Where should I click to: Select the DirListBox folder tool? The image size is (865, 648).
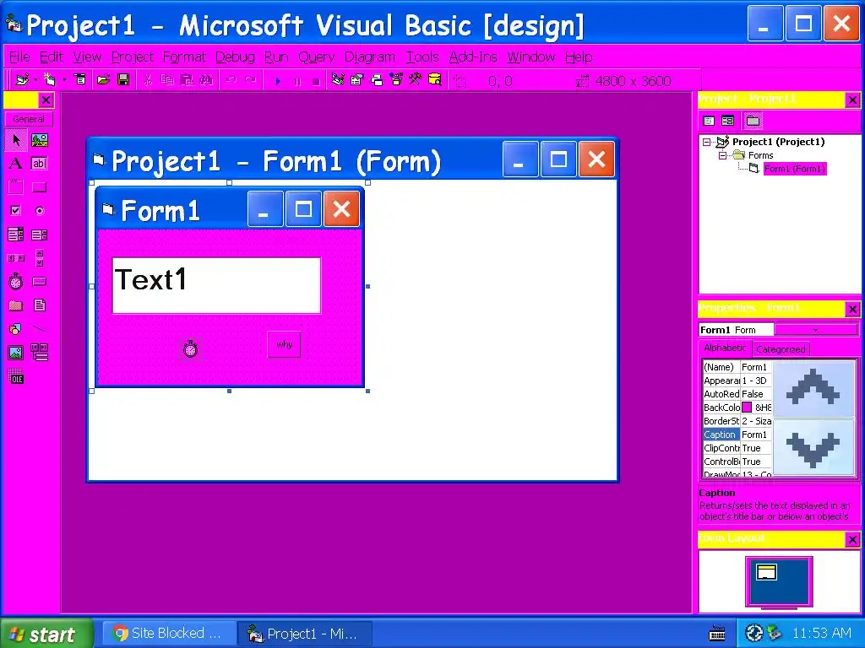tap(16, 305)
